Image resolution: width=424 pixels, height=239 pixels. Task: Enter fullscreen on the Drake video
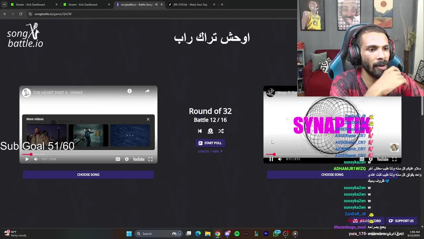pos(150,159)
